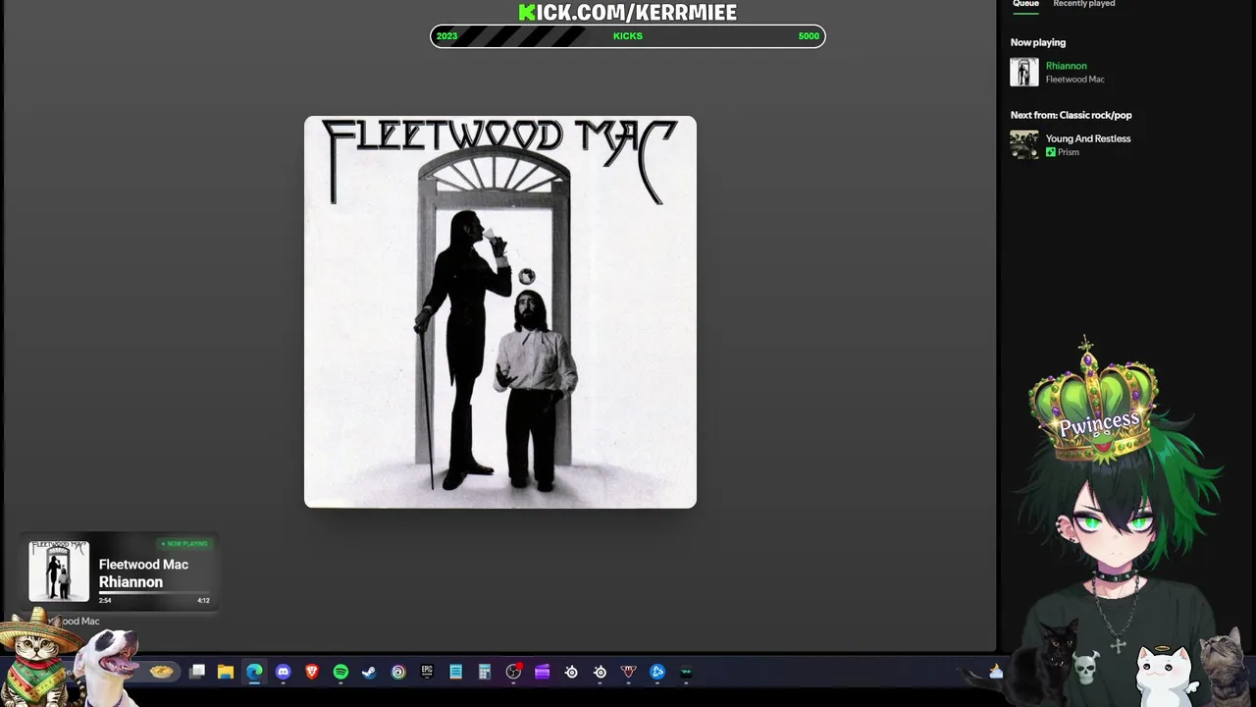Viewport: 1256px width, 707px height.
Task: Switch to the Recently played tab
Action: click(1083, 4)
